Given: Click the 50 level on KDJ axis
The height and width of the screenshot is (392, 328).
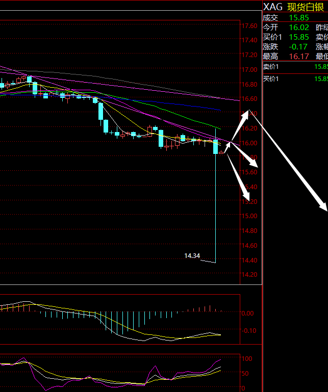Looking at the screenshot, I should [246, 373].
